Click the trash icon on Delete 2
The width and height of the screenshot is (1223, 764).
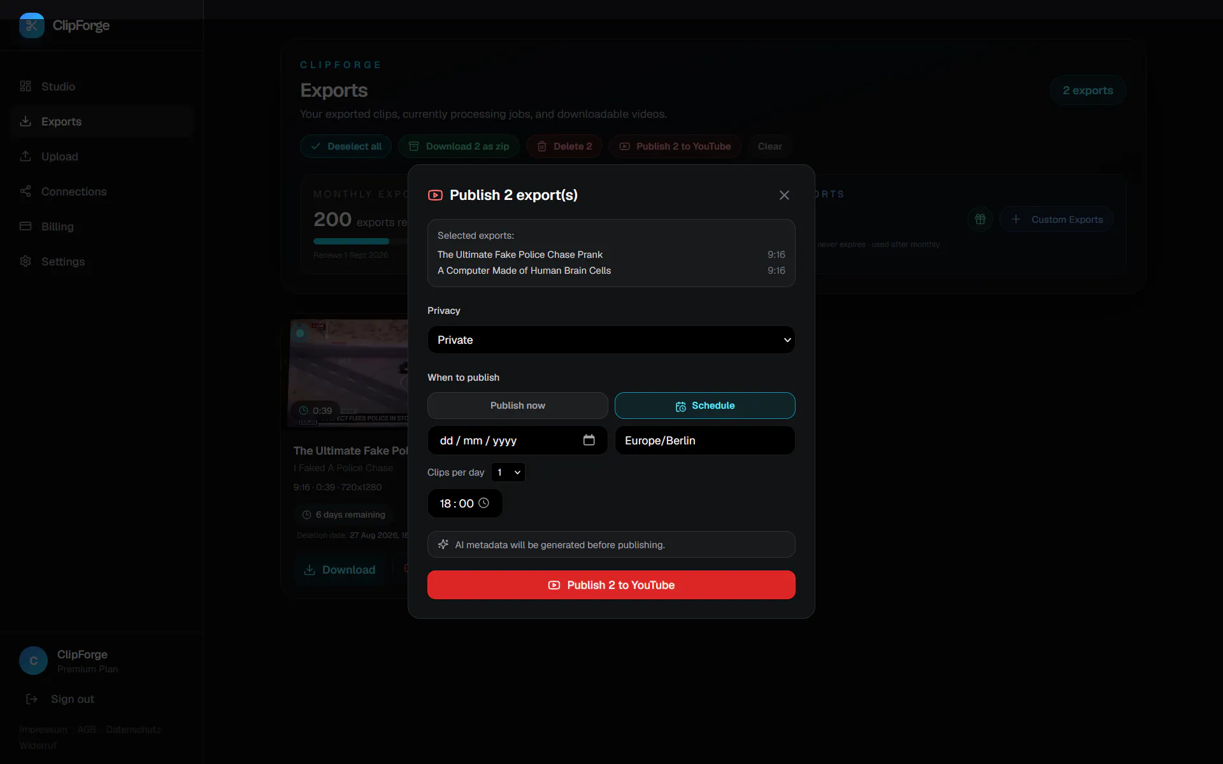pos(542,146)
